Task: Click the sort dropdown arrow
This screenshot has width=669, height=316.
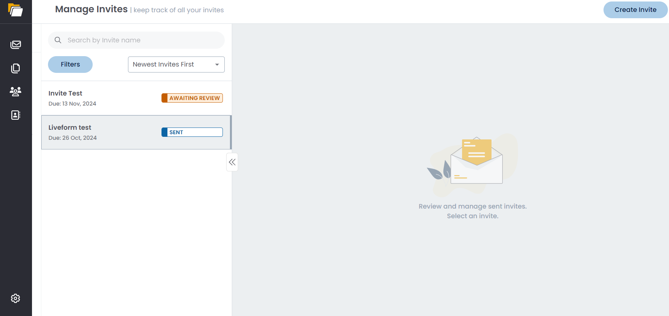Action: (217, 65)
